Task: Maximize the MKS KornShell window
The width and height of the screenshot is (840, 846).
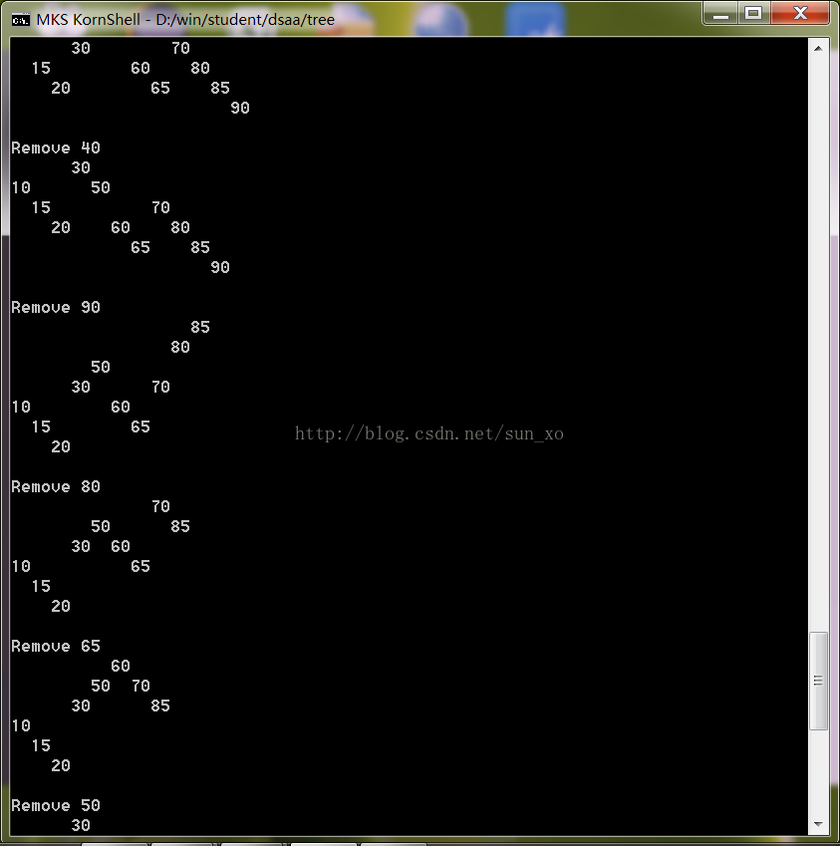Action: tap(753, 14)
